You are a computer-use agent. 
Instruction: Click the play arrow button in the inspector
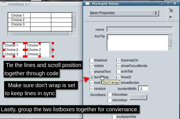point(171,17)
